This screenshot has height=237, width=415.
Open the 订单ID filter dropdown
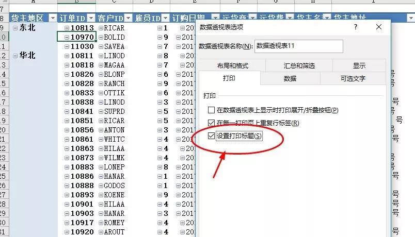coord(91,18)
